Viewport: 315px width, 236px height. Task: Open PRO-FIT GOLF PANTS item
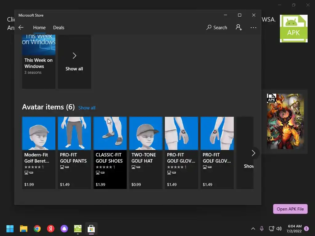coord(74,153)
